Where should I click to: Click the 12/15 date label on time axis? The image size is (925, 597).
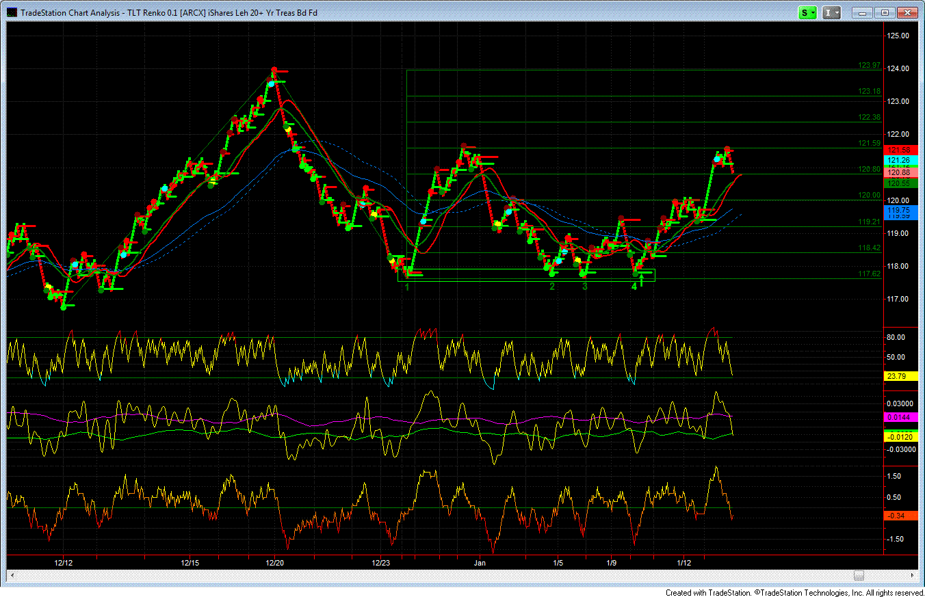click(190, 563)
